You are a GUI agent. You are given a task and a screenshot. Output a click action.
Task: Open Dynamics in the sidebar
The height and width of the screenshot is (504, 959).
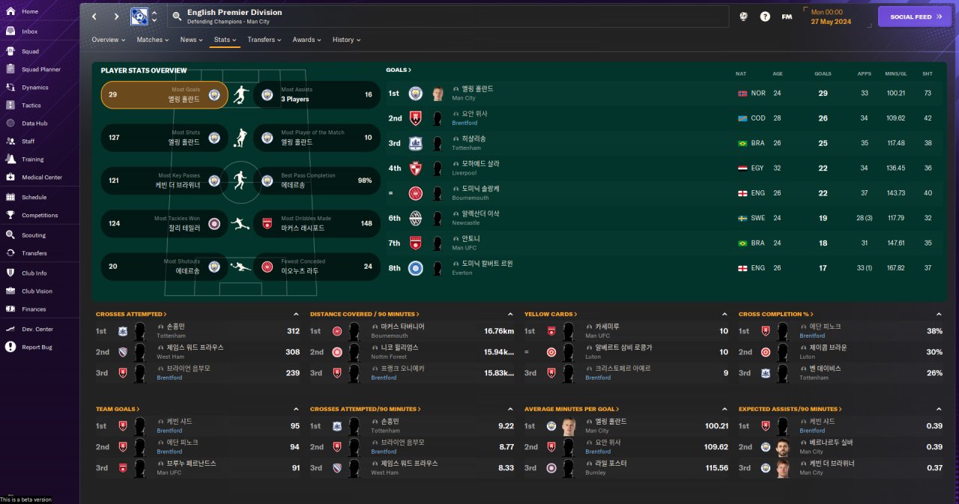click(x=34, y=88)
